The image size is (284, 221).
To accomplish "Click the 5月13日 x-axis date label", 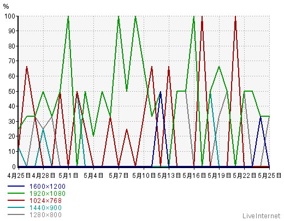I will (x=169, y=176).
